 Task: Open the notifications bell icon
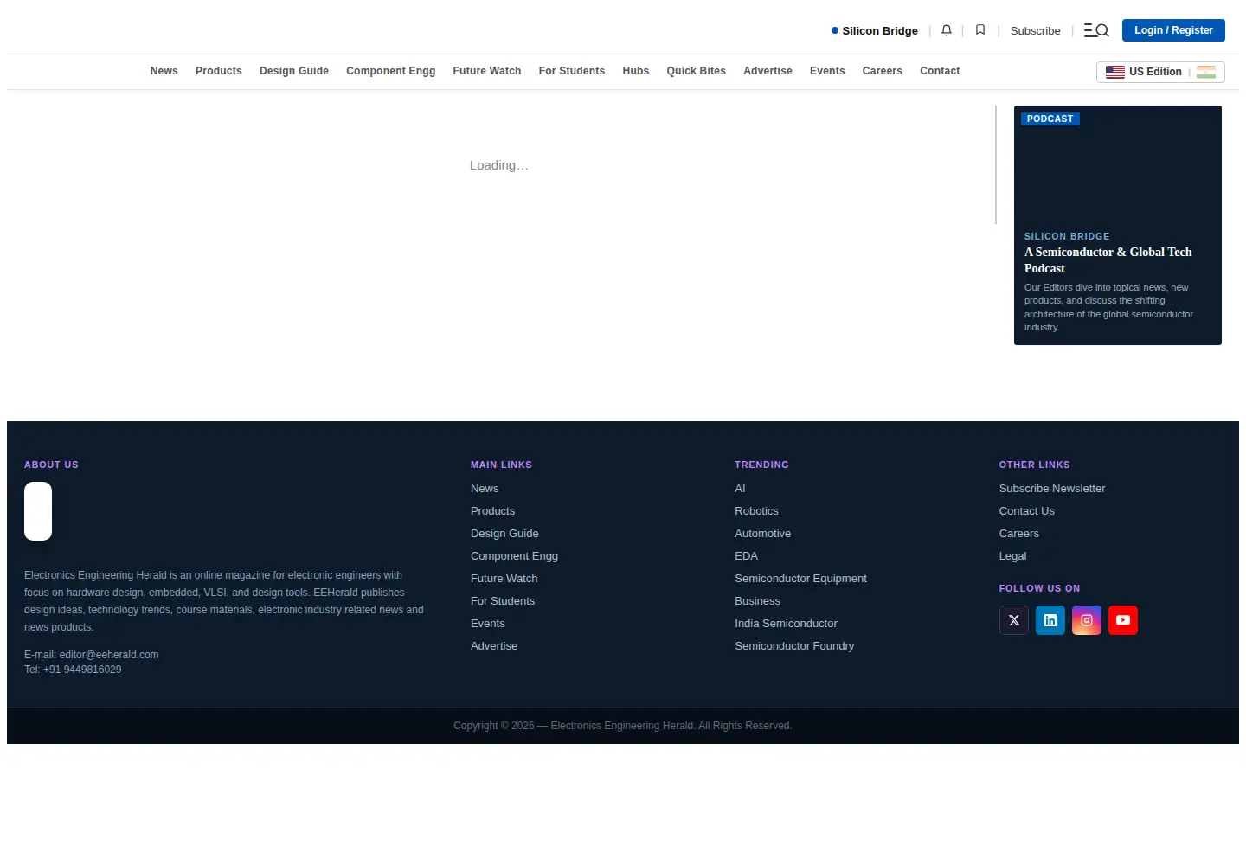947,30
